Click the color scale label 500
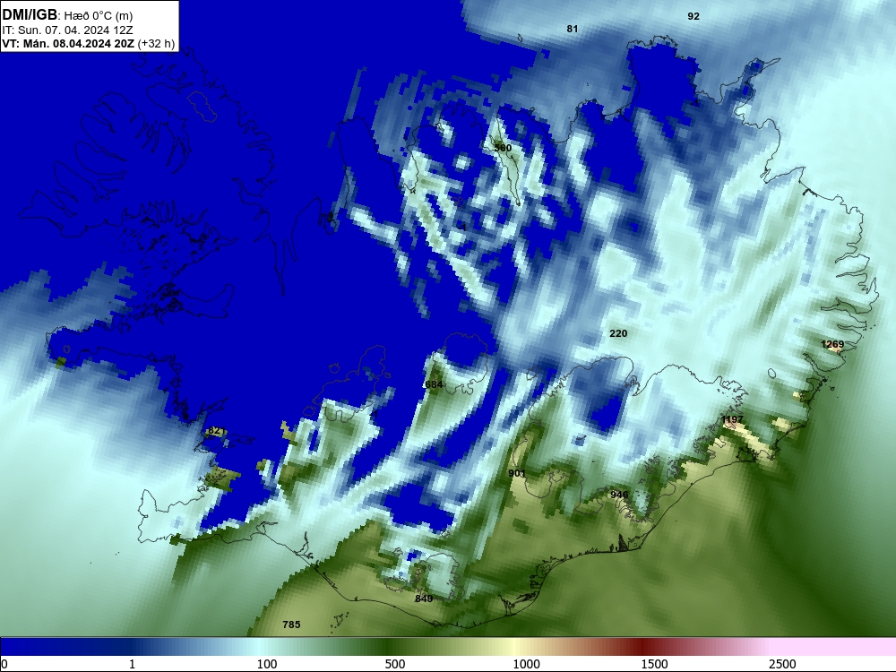 (395, 663)
